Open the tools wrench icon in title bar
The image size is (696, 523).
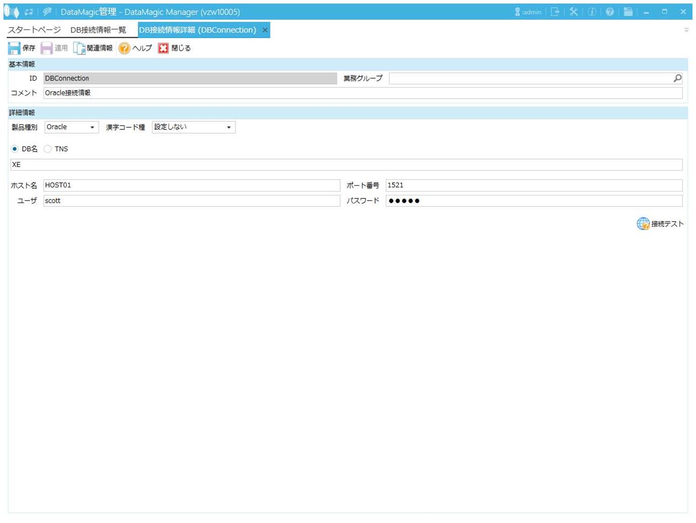(x=574, y=12)
